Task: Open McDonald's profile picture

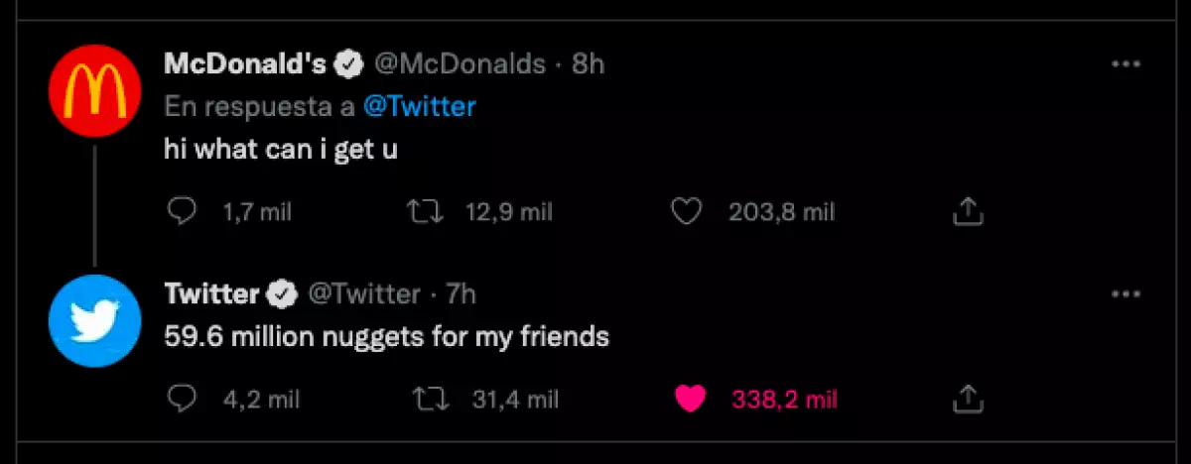Action: (x=94, y=92)
